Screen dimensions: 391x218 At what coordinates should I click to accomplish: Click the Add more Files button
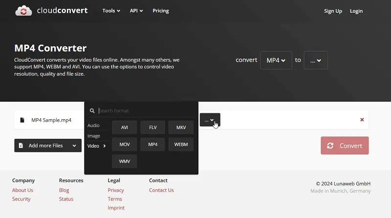(x=48, y=146)
